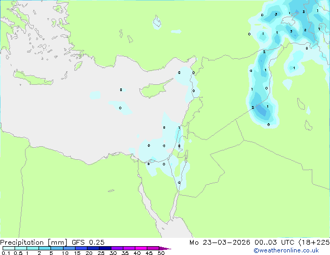Image resolution: width=330 pixels, height=255 pixels.
Task: Click the legend value "10"
Action: (65, 253)
